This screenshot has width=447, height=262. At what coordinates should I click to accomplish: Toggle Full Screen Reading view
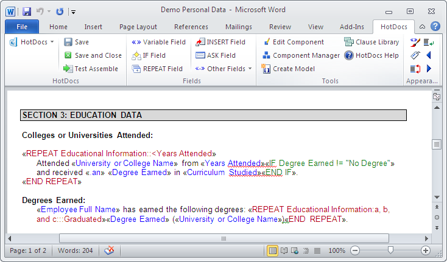tap(284, 250)
